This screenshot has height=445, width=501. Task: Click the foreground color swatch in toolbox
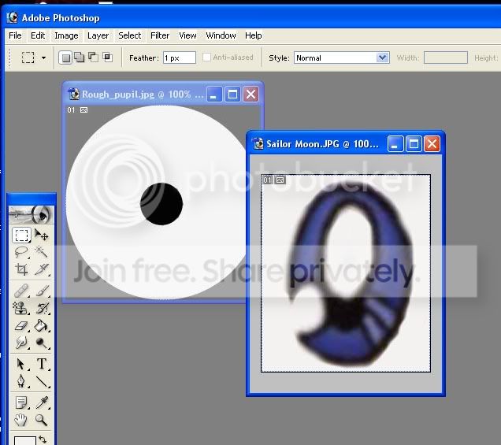[25, 440]
